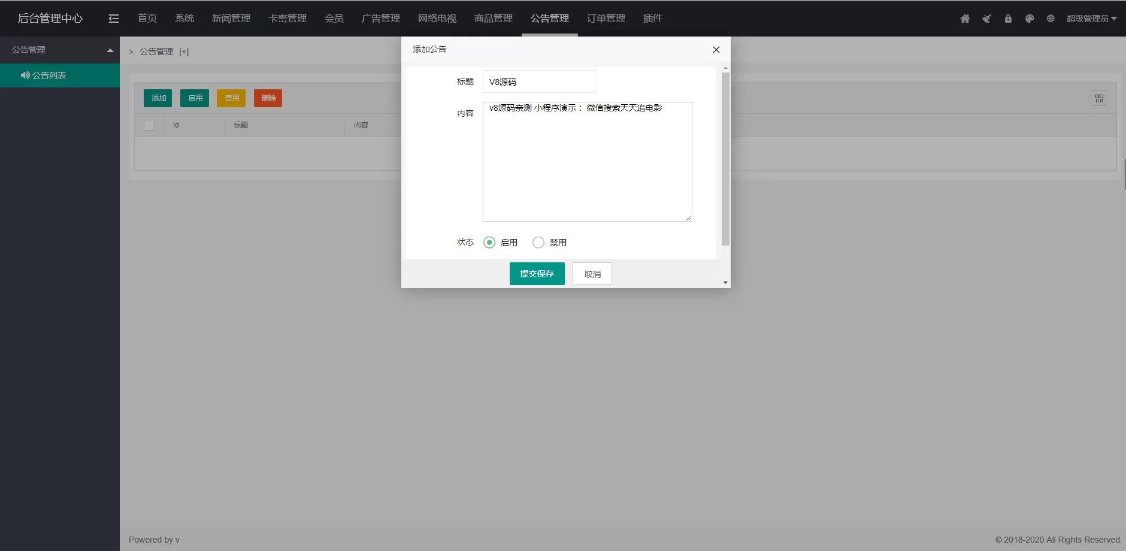The image size is (1126, 551).
Task: Toggle the sidebar with the hamburger icon
Action: click(113, 18)
